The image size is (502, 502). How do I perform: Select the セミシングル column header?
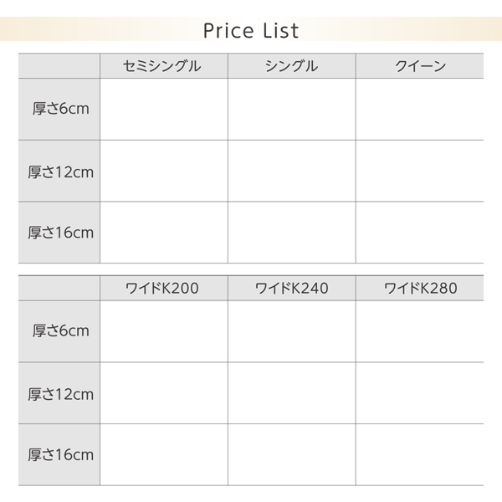pos(162,66)
